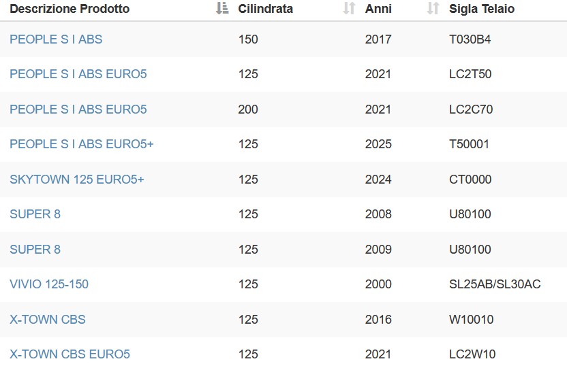Open PEOPLE S I ABS EURO5 125 link
This screenshot has height=372, width=567.
tap(78, 74)
